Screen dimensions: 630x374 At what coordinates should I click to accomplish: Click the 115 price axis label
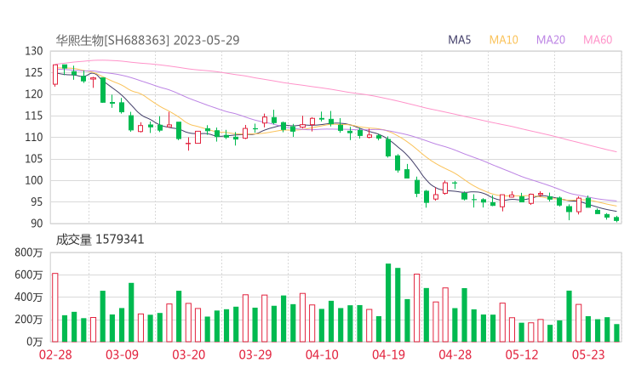[x=34, y=116]
